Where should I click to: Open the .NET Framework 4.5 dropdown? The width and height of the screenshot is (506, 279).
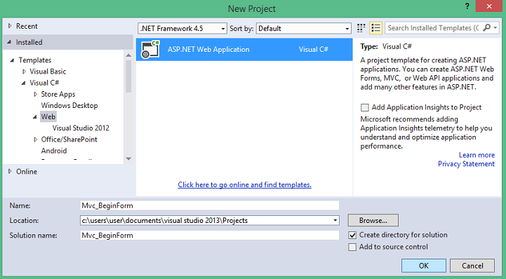[182, 28]
